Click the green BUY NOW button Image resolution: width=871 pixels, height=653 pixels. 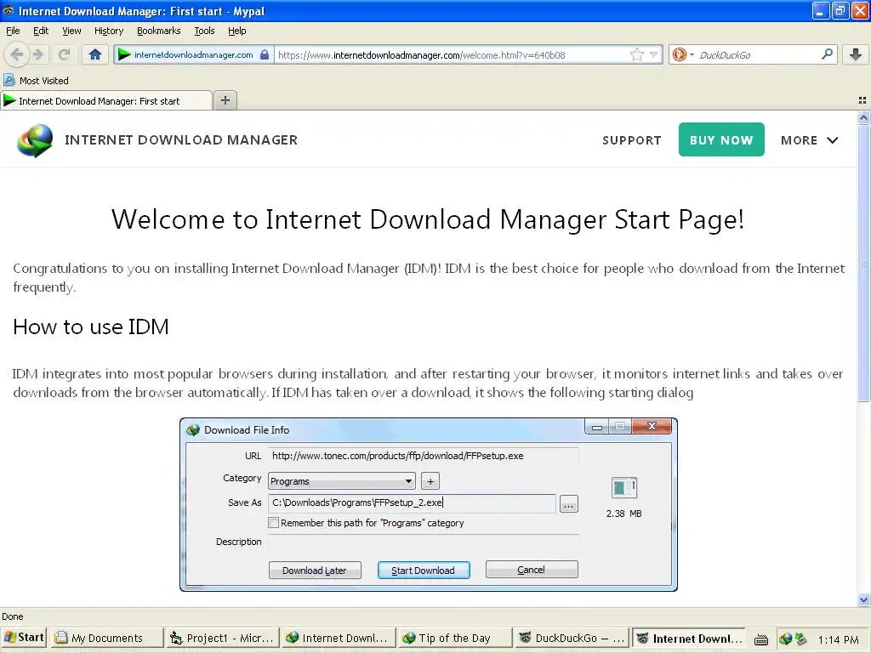721,140
